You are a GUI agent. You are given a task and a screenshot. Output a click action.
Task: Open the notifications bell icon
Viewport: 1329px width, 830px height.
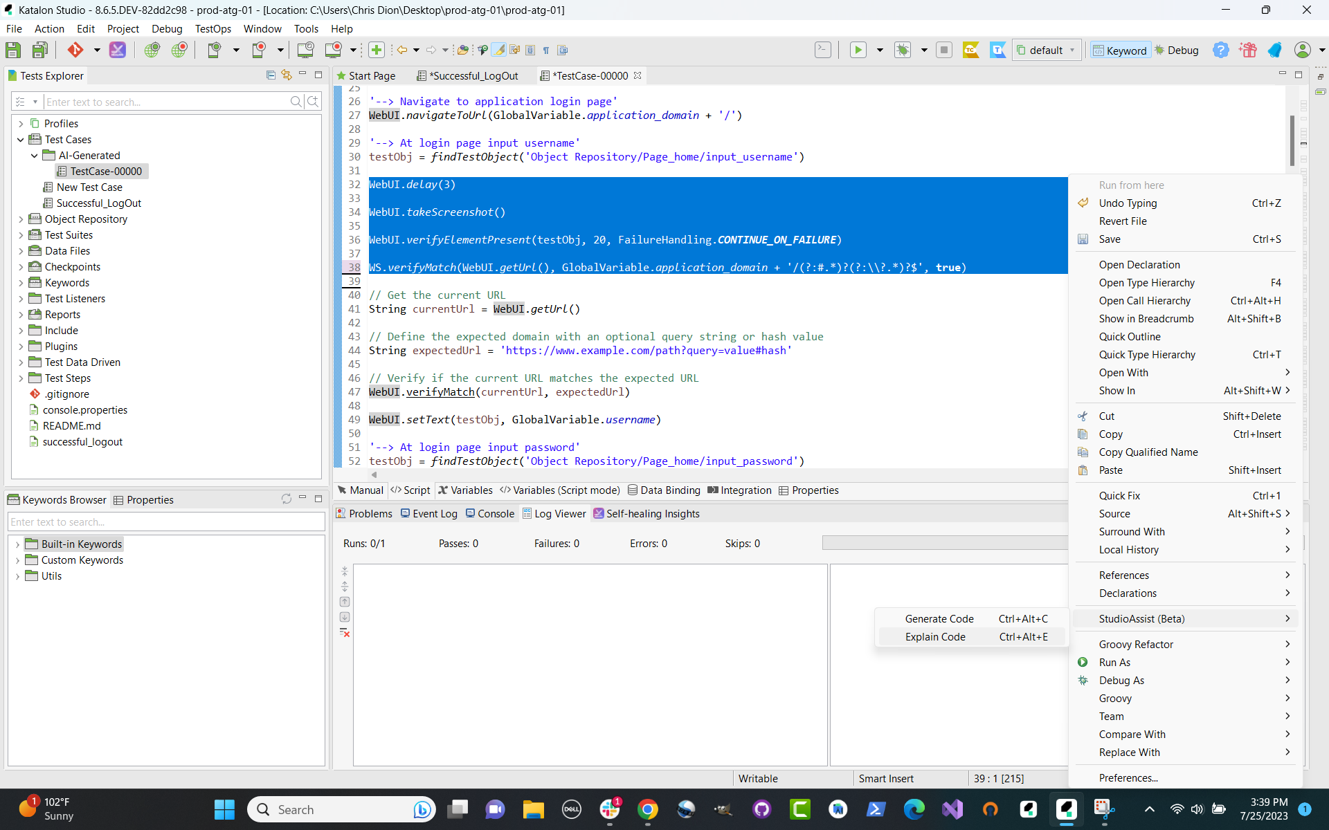click(x=1275, y=50)
